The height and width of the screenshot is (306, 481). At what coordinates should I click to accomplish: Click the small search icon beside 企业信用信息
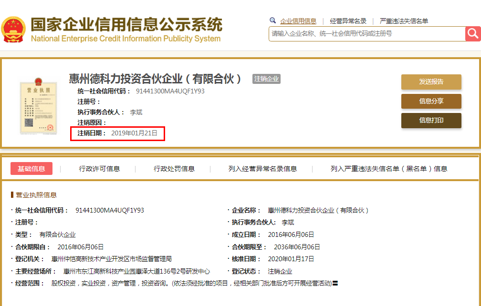272,20
